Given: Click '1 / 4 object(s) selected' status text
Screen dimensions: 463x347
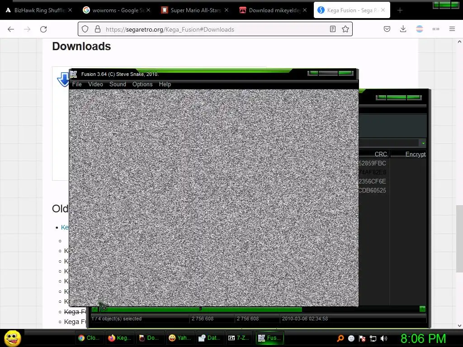Looking at the screenshot, I should pyautogui.click(x=117, y=319).
